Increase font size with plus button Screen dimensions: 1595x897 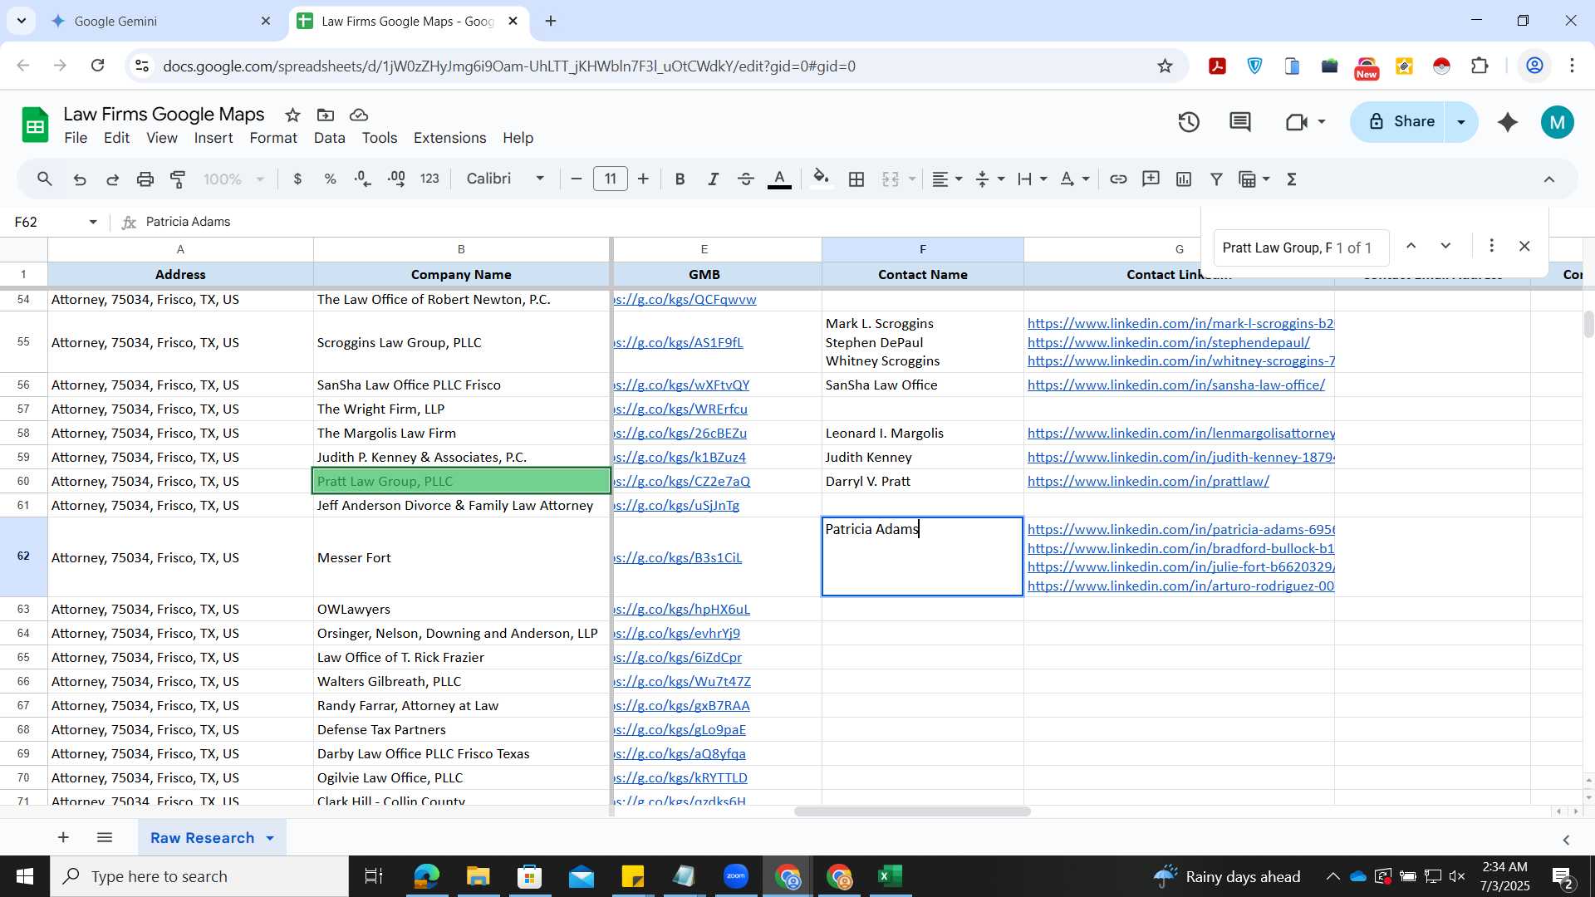643,179
